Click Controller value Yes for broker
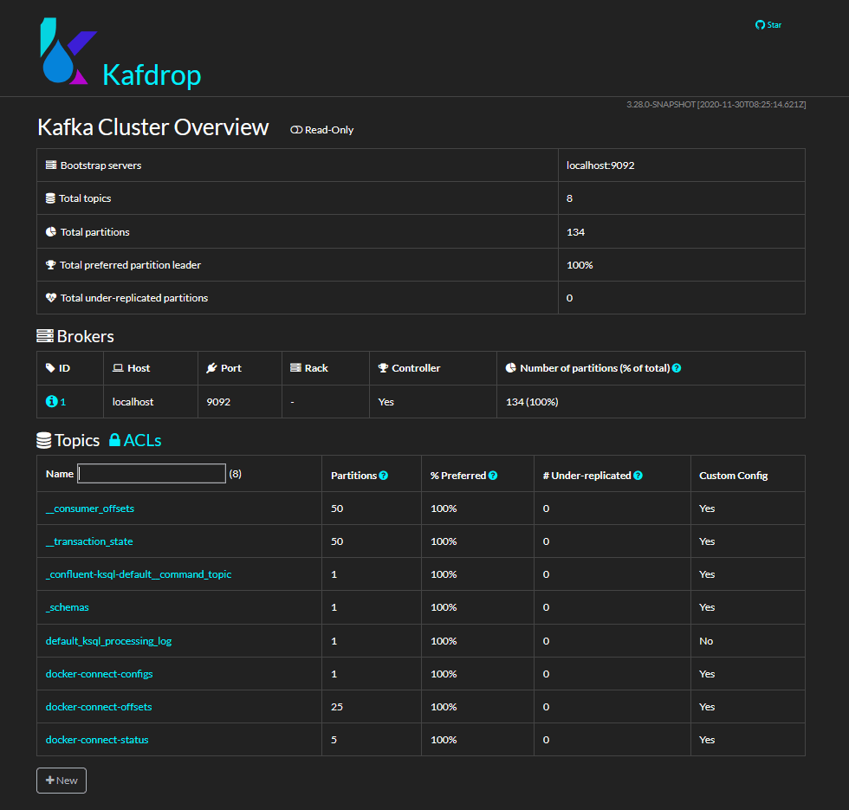 (386, 402)
